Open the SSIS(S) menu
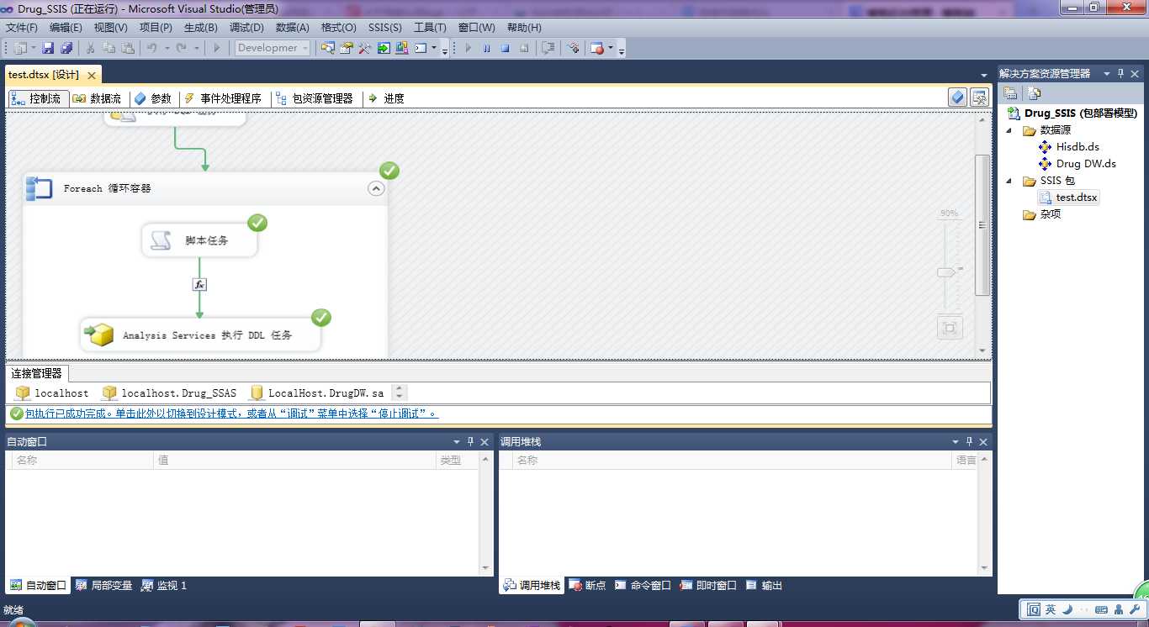1149x627 pixels. 385,28
